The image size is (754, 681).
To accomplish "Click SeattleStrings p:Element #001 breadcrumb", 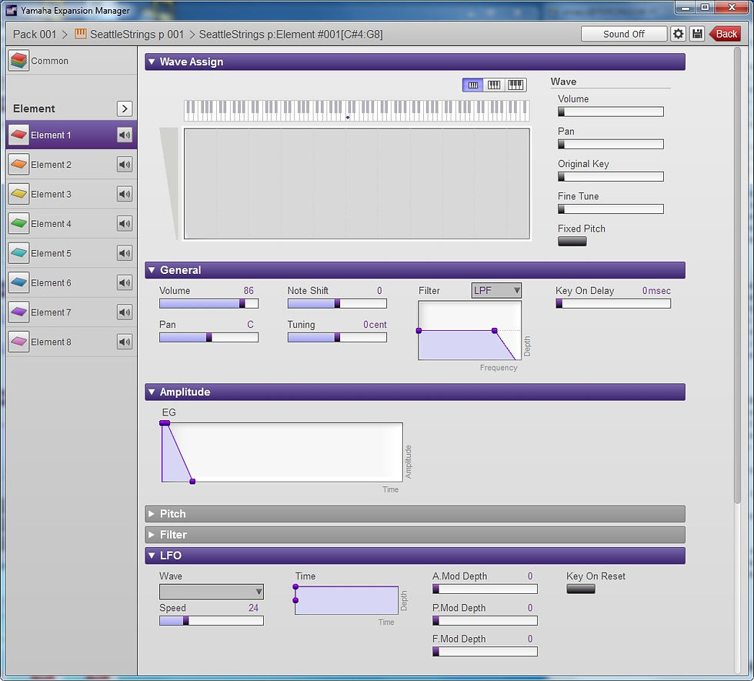I will tap(291, 34).
